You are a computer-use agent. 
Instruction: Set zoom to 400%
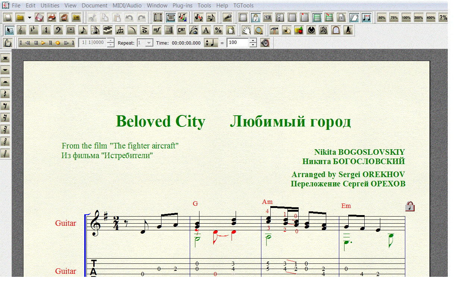pyautogui.click(x=431, y=17)
